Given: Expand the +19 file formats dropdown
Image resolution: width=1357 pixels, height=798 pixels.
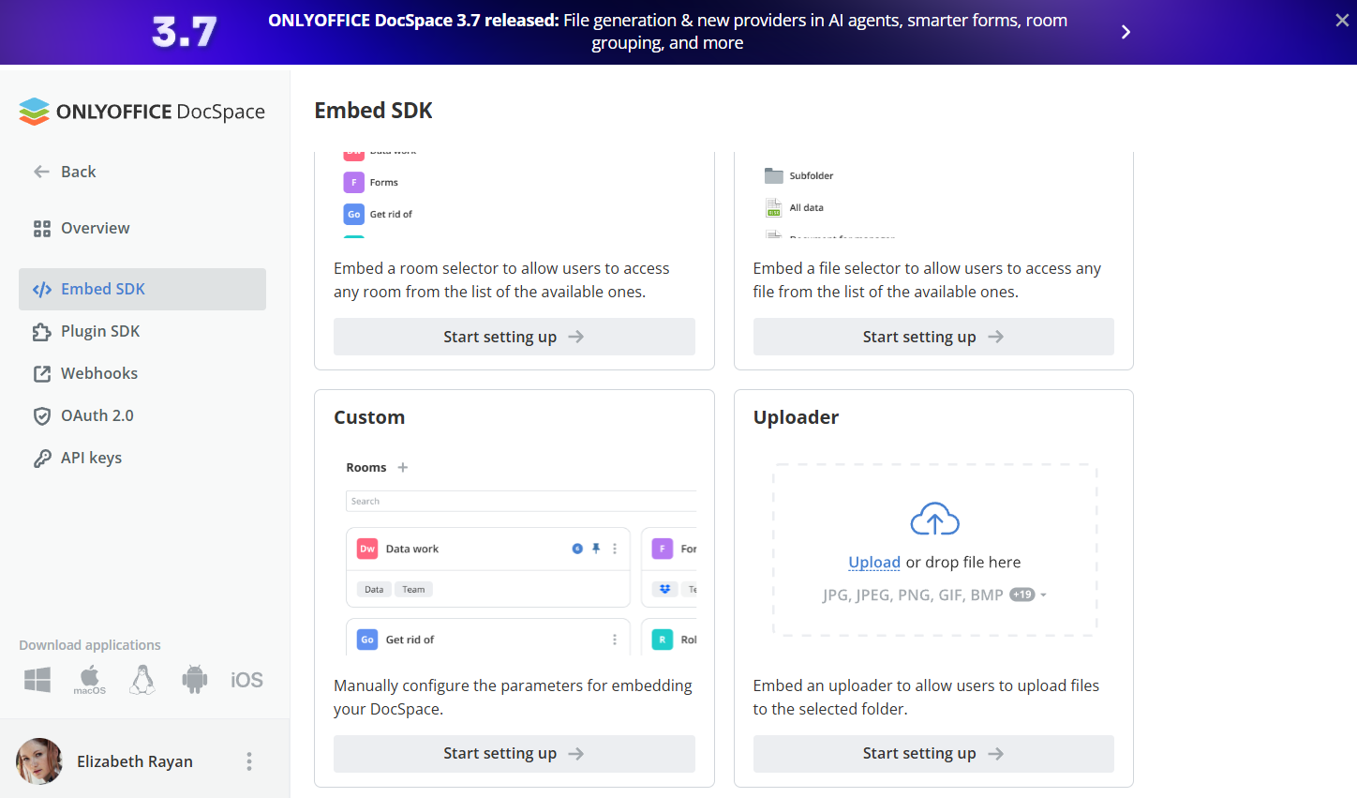Looking at the screenshot, I should coord(1028,595).
